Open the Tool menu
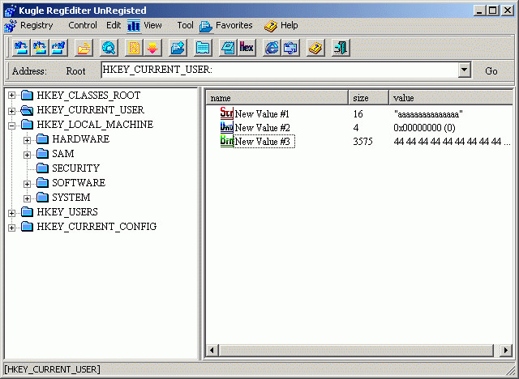Image resolution: width=519 pixels, height=379 pixels. click(185, 25)
